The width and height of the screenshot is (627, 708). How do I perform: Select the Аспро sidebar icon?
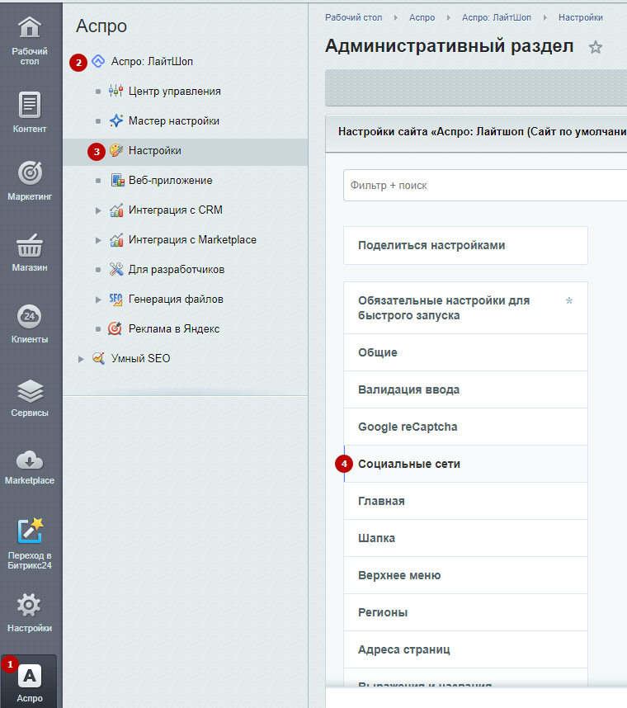point(30,676)
